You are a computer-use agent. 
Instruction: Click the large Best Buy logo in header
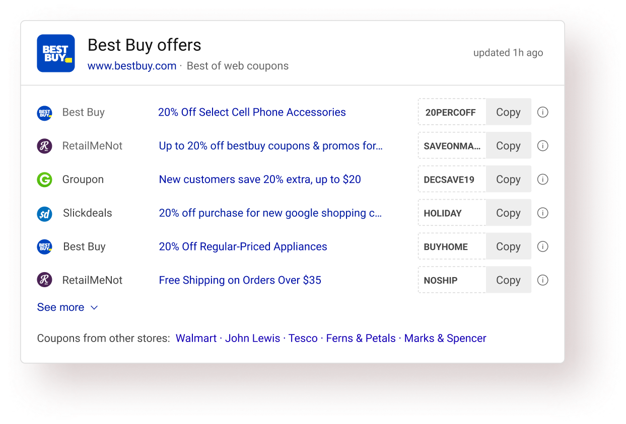click(x=56, y=53)
